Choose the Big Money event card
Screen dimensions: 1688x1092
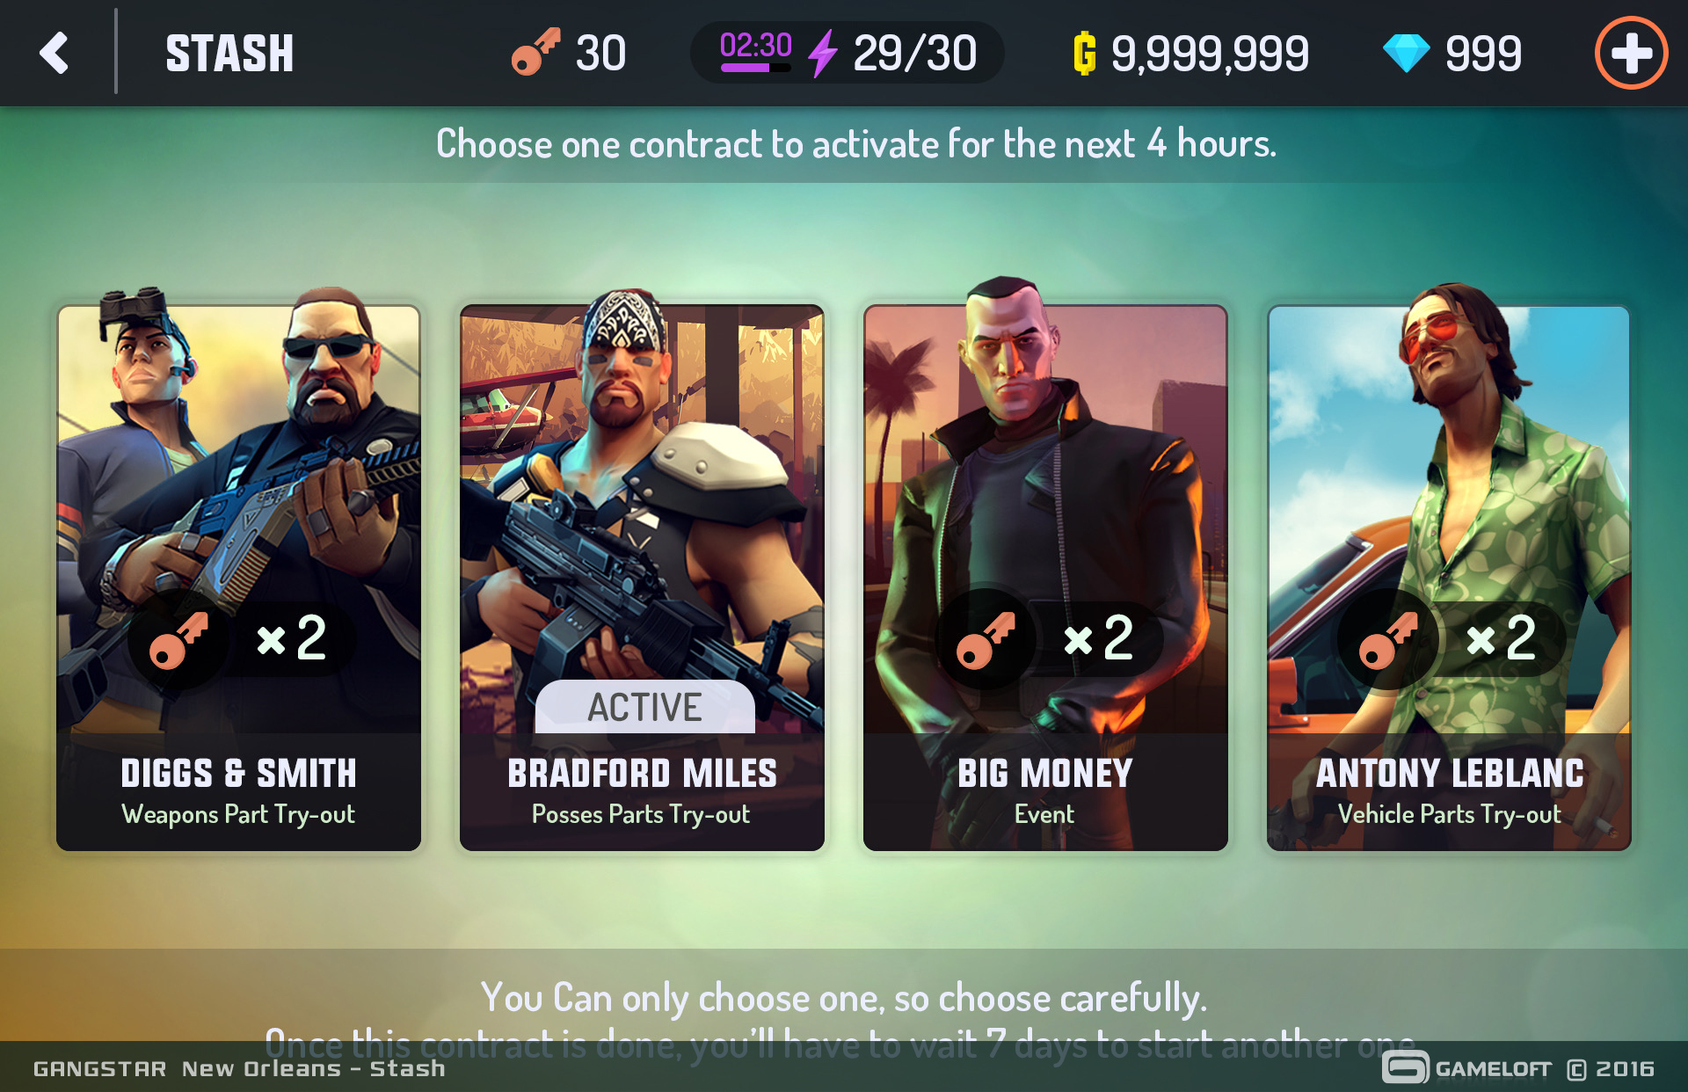[1045, 578]
